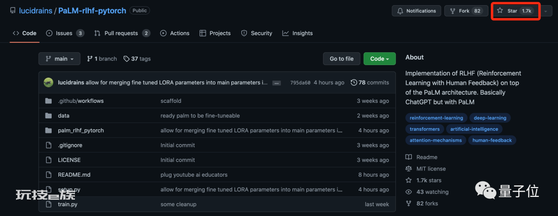Open the Actions tab
558x216 pixels.
pyautogui.click(x=175, y=33)
